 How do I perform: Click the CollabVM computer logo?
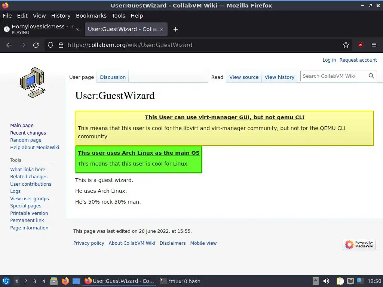(x=33, y=83)
